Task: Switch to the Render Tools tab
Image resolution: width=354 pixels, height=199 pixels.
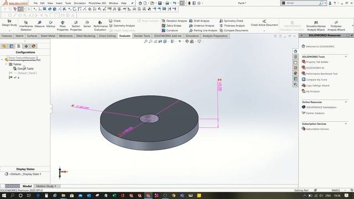Action: pyautogui.click(x=142, y=36)
